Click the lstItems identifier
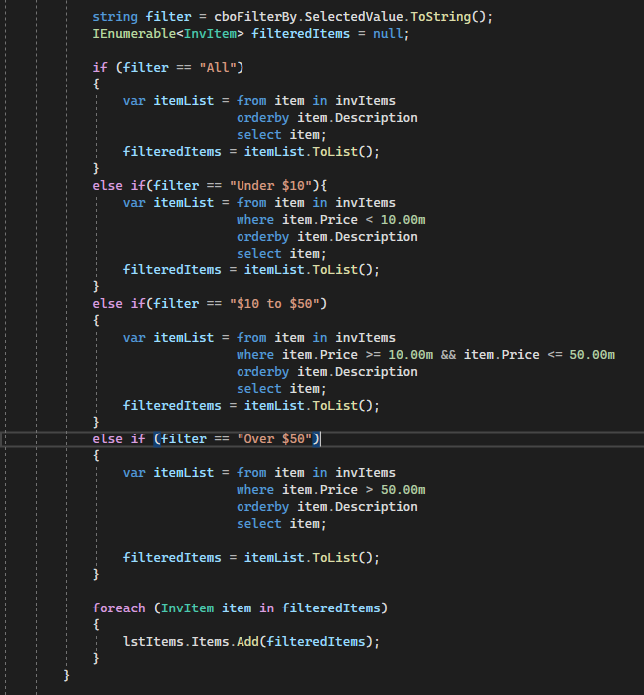This screenshot has height=695, width=644. [153, 642]
